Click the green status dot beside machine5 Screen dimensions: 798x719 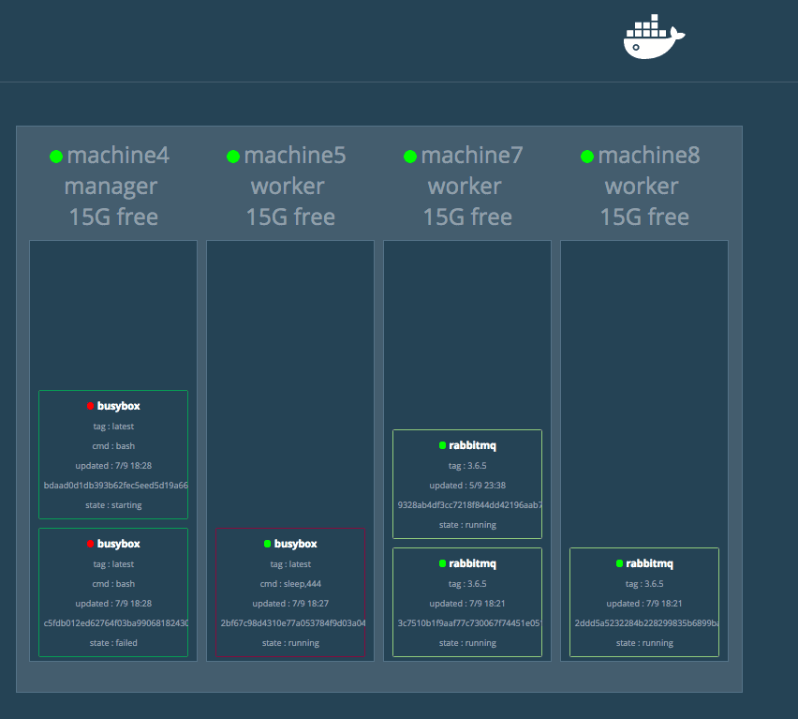click(233, 157)
